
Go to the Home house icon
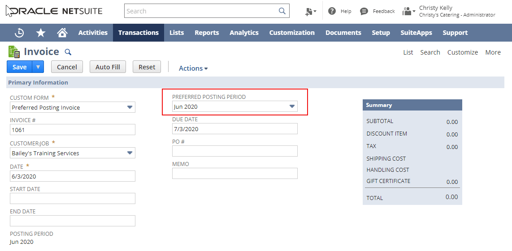[62, 32]
